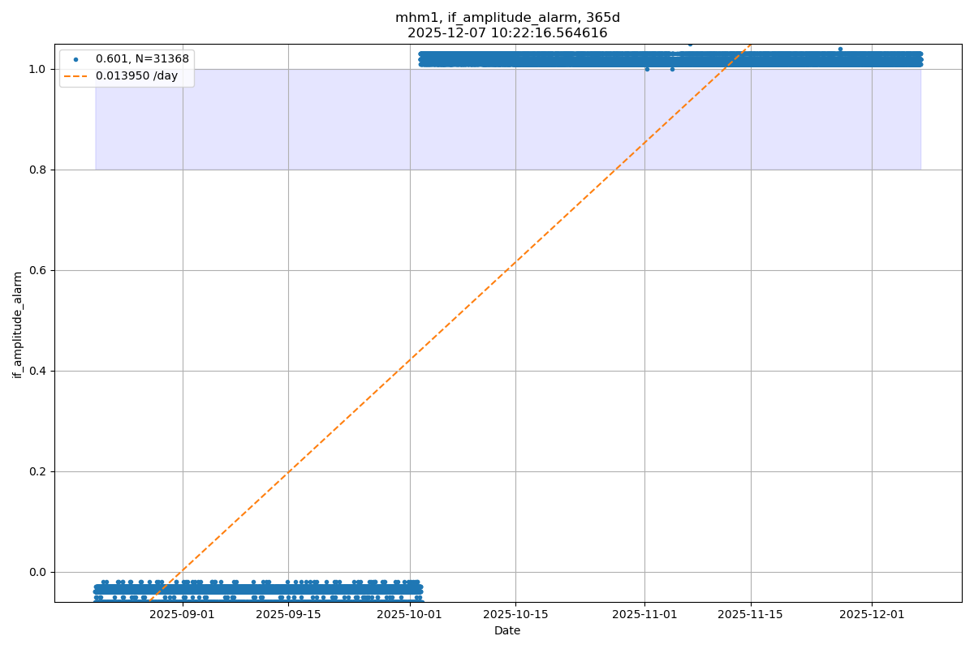Screen dimensions: 974x649
Task: Click the 2025-12-01 x-axis tick label
Action: click(872, 615)
